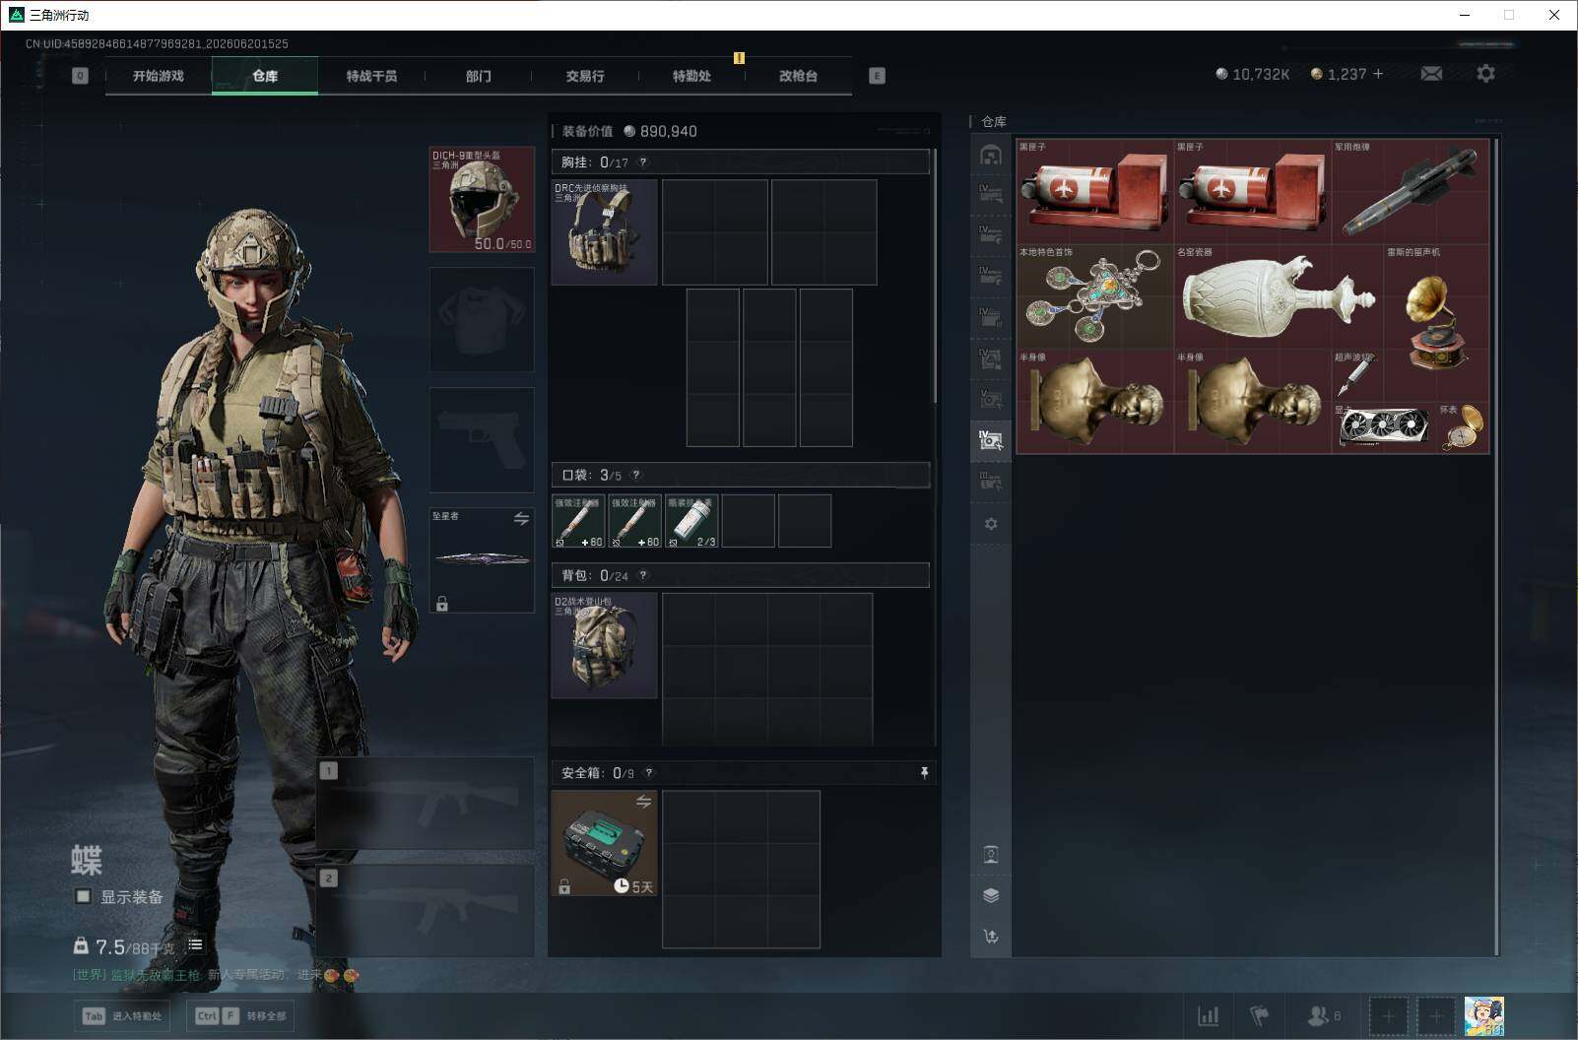Select second 强效注射器 in pocket

[634, 521]
